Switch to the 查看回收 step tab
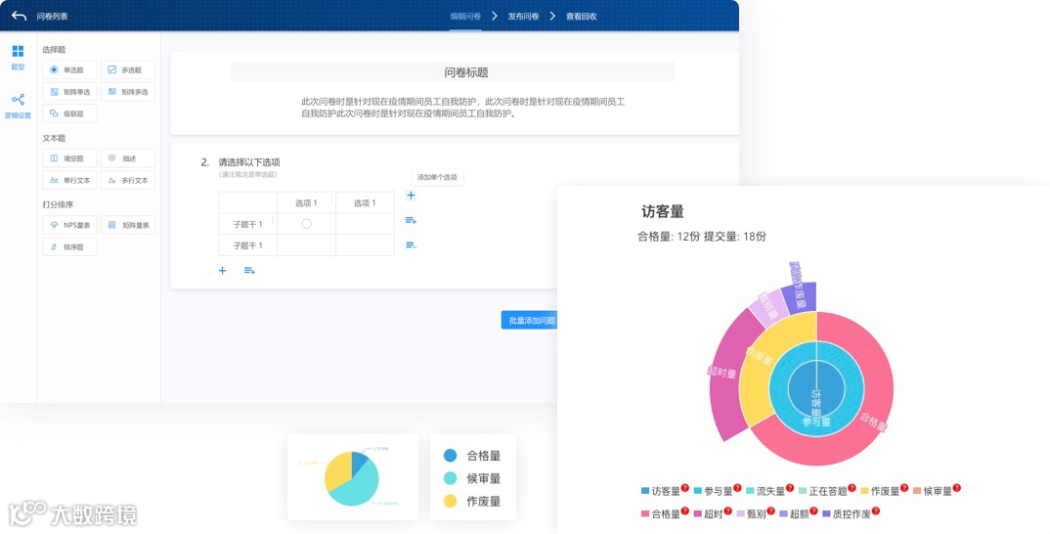Screen dimensions: 1050x534 [582, 16]
